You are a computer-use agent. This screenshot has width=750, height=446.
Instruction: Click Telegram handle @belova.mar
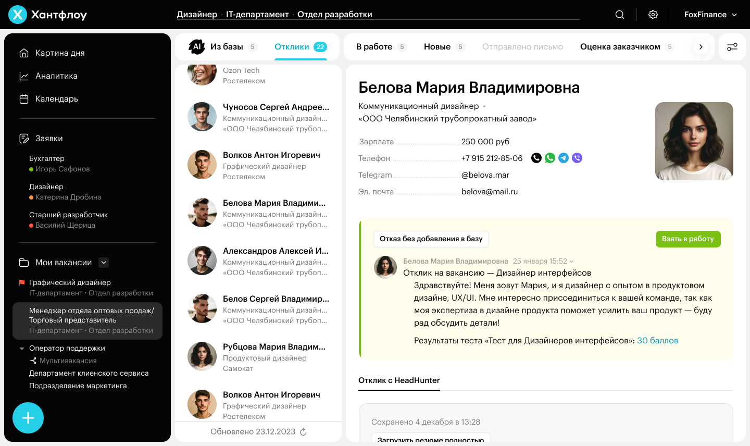click(485, 175)
